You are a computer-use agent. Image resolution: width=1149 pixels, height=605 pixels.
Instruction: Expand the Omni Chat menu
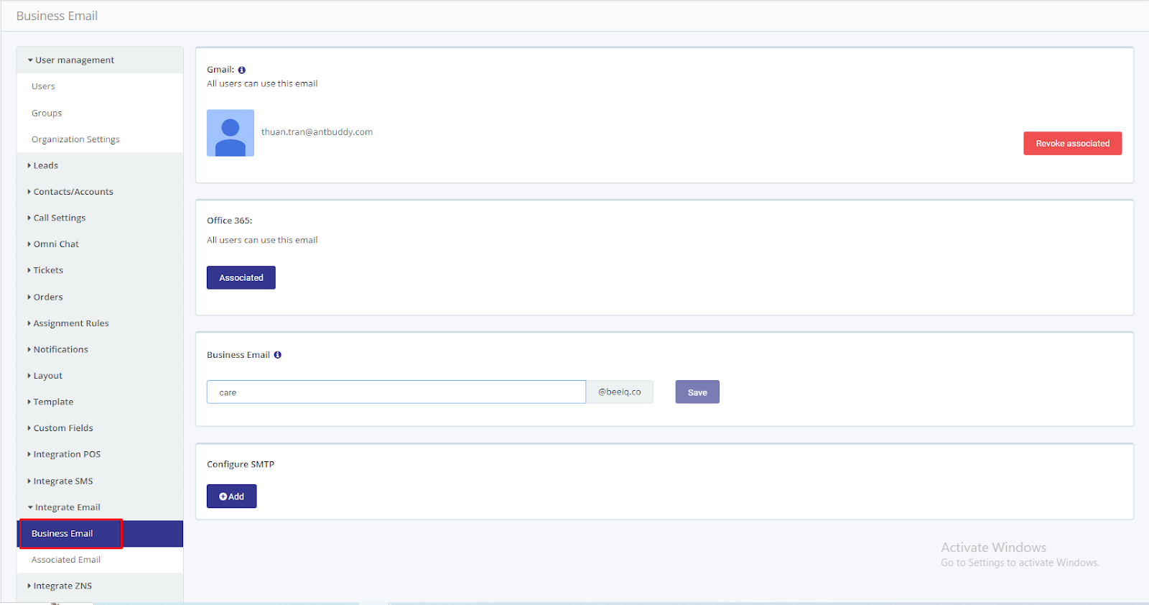[x=100, y=244]
